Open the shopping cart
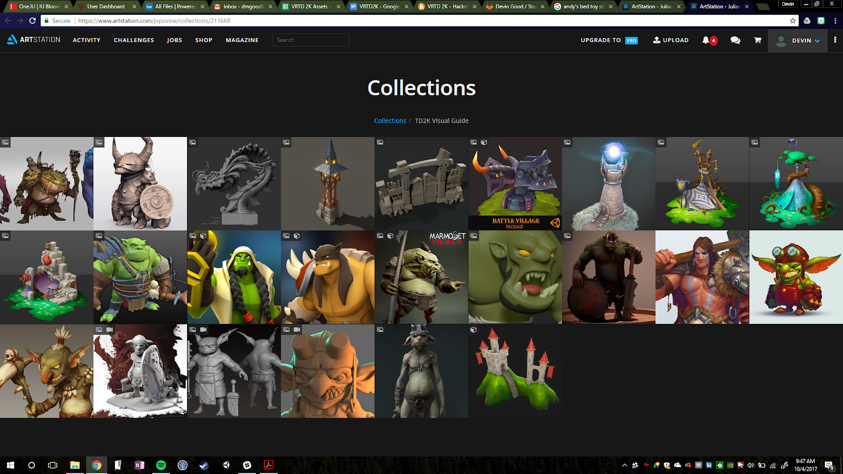 click(x=758, y=40)
